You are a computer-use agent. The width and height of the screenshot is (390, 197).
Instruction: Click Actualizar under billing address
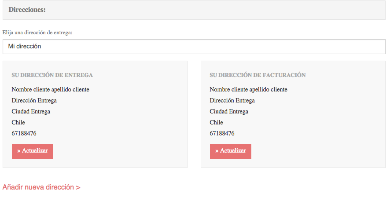pos(231,151)
